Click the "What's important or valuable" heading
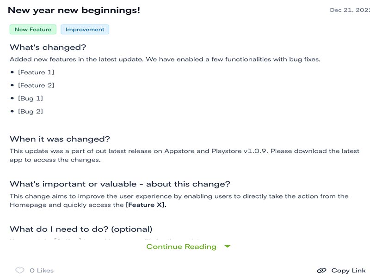Viewport: 370px width, 277px height. 120,184
